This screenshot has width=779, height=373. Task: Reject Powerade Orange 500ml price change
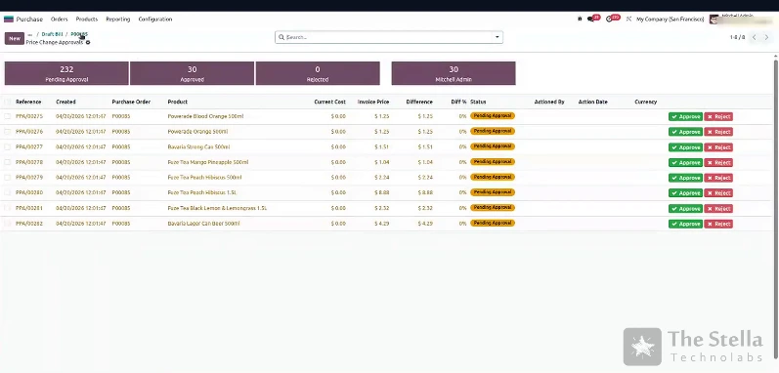[718, 132]
